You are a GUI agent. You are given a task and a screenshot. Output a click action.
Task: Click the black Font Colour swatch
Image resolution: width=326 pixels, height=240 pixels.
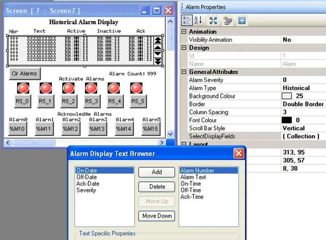coord(287,120)
